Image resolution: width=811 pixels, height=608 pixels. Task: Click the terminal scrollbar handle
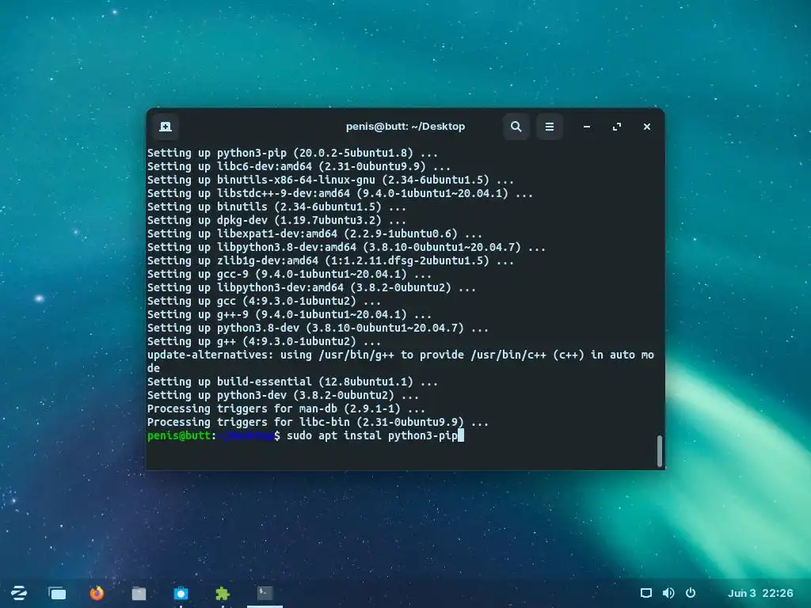(660, 451)
